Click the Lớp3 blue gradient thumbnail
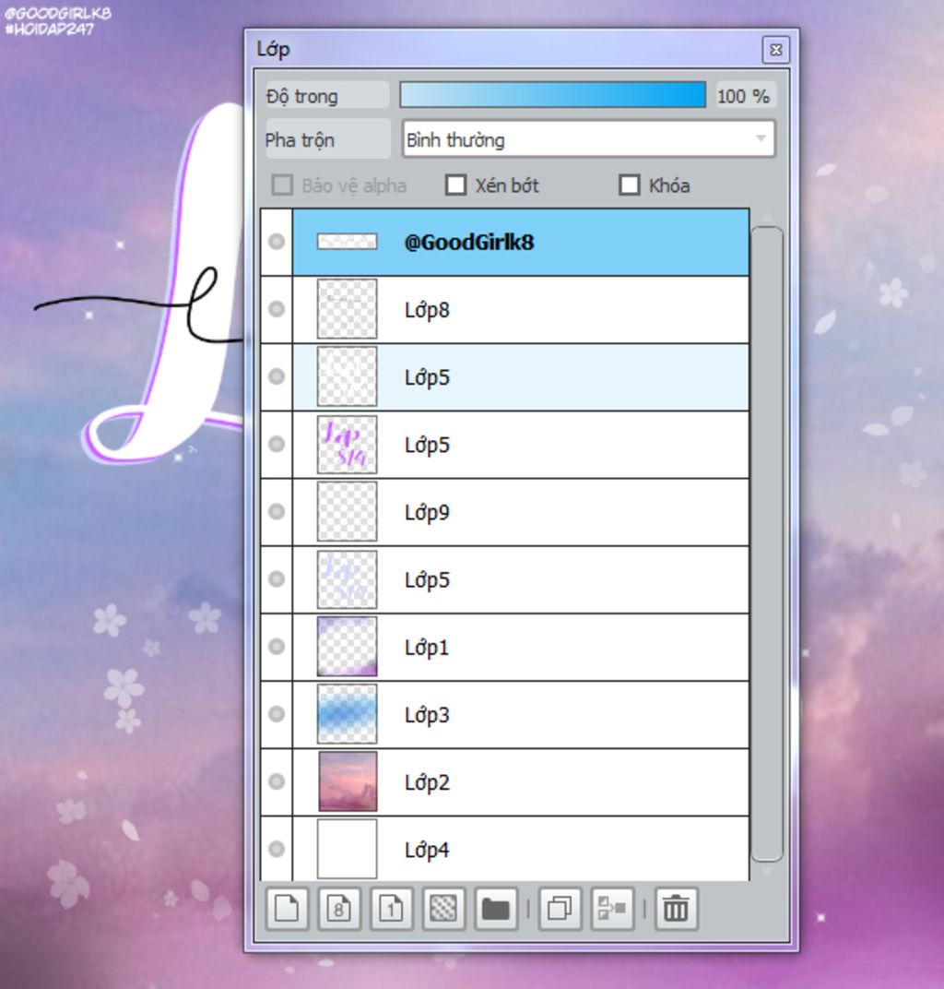This screenshot has width=944, height=989. (x=348, y=714)
